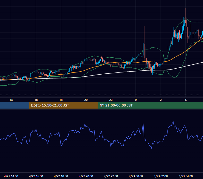Click the 4/23 02:00 time label
This screenshot has height=179, width=203.
161,176
